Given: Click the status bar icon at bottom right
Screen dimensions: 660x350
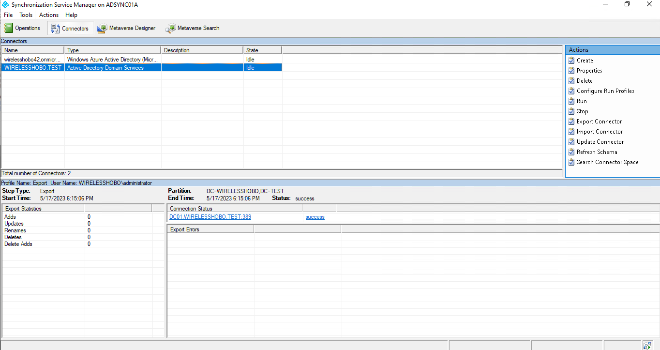Looking at the screenshot, I should (647, 345).
